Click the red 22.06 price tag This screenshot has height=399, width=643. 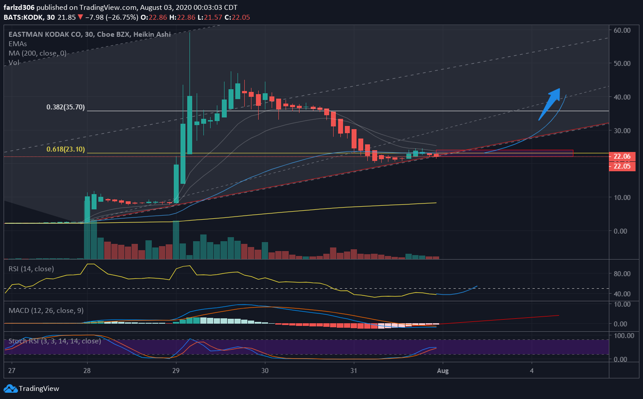tap(622, 156)
